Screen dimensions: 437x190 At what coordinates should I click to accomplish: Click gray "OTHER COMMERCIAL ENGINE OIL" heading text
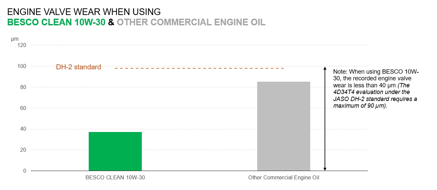click(191, 22)
